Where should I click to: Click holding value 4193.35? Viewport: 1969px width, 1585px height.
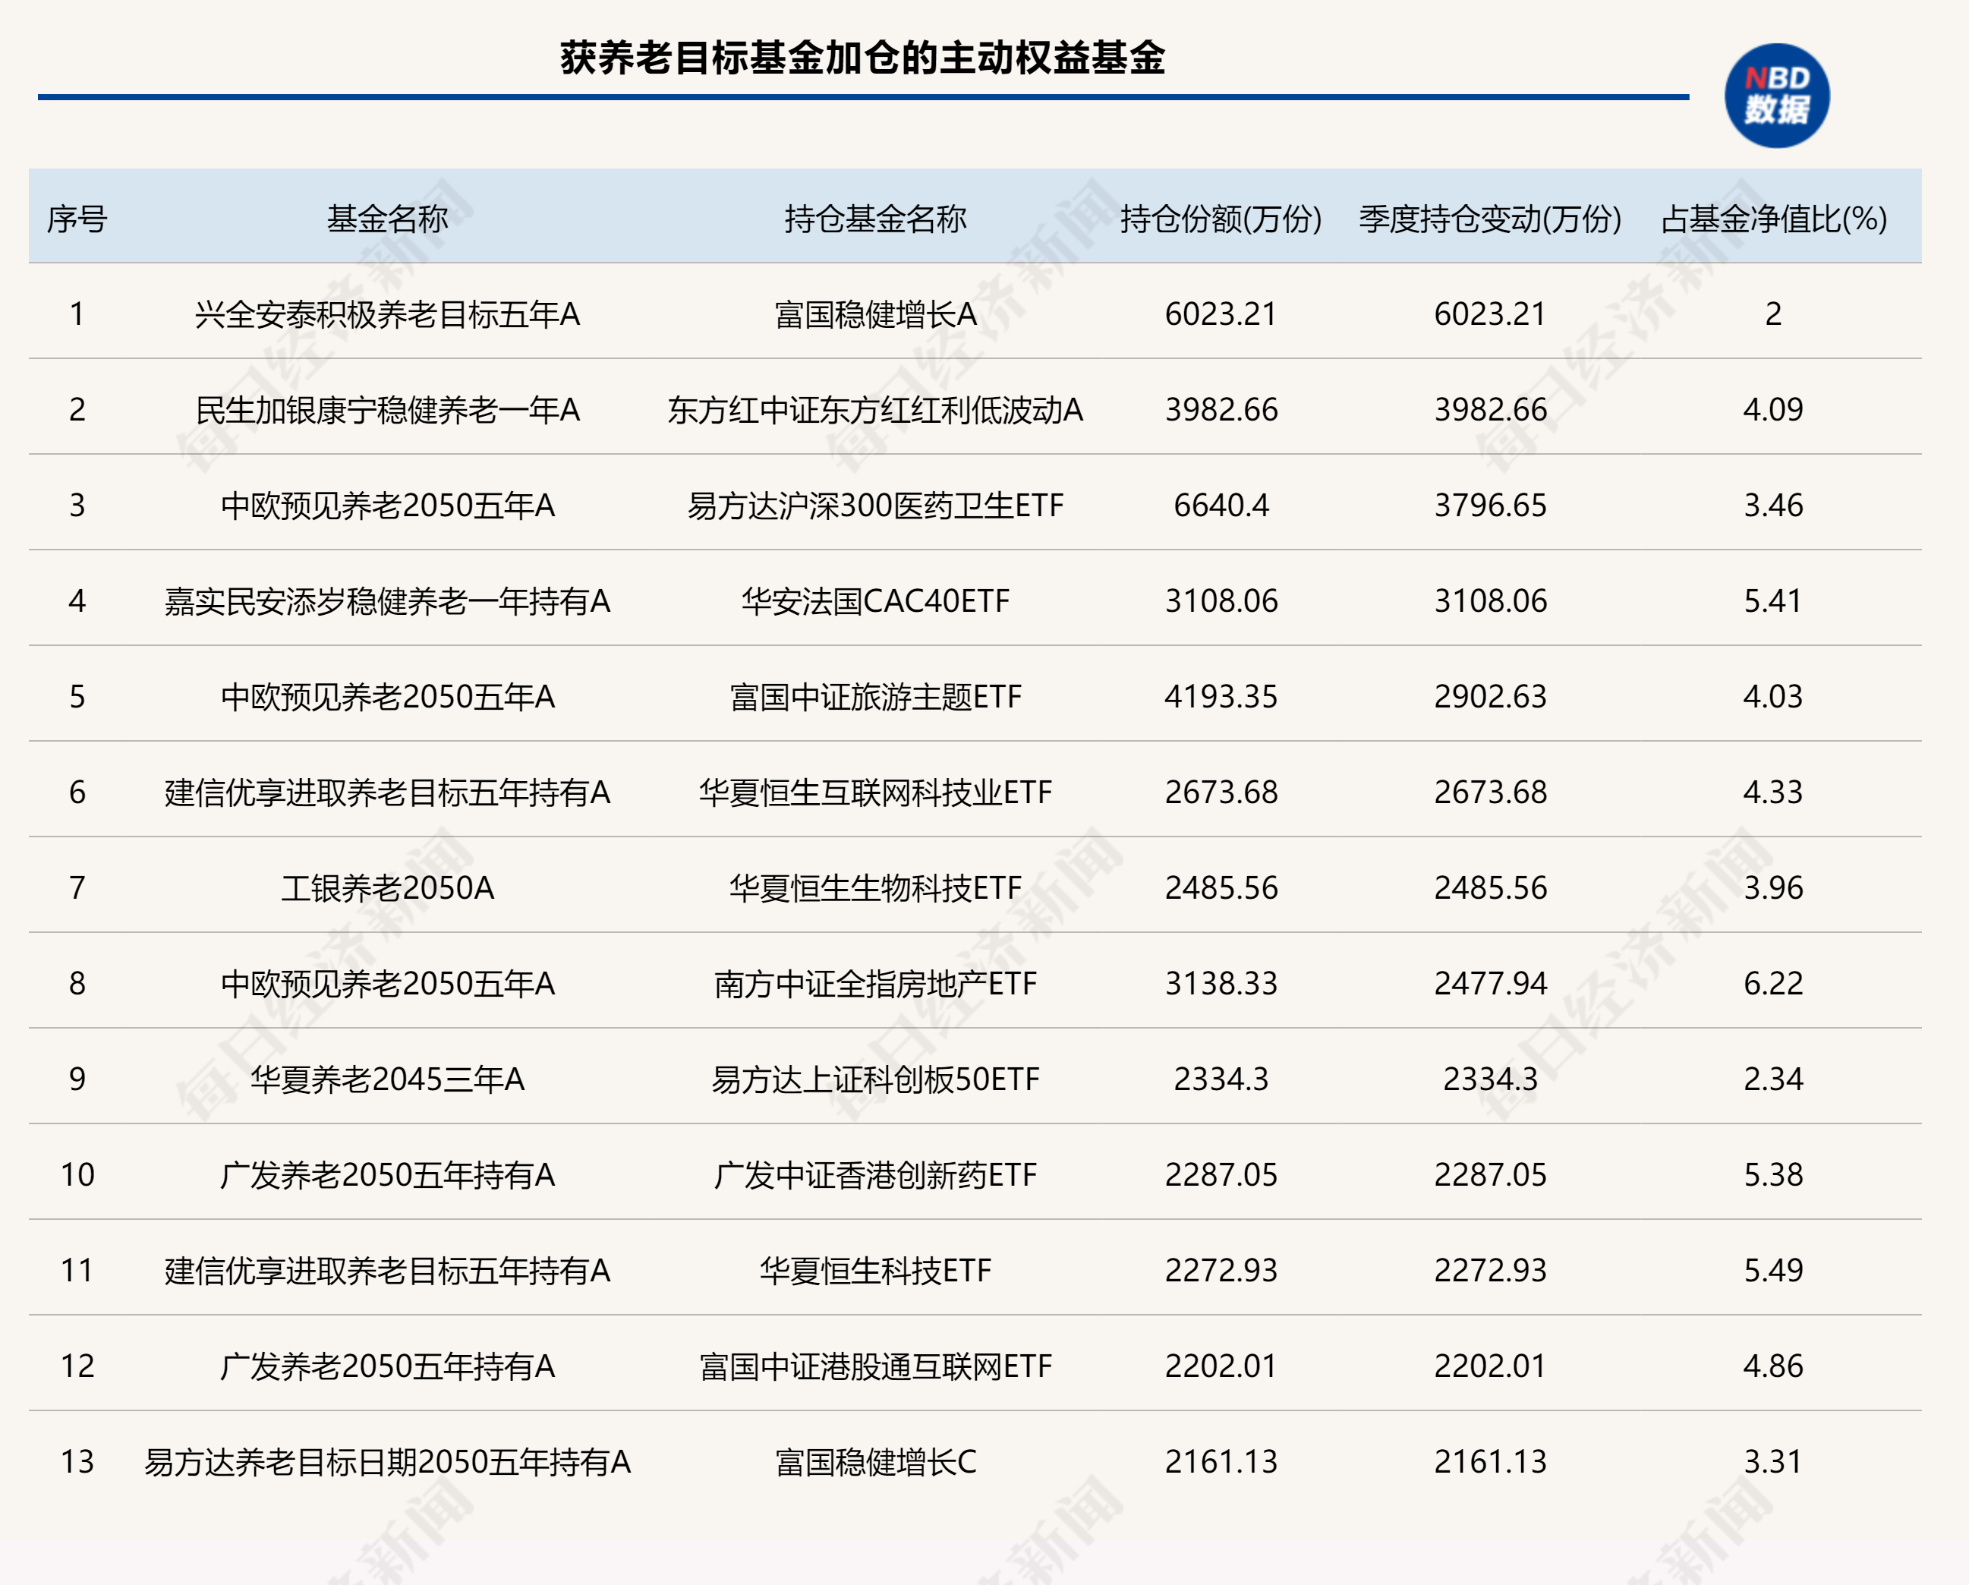pos(1221,697)
